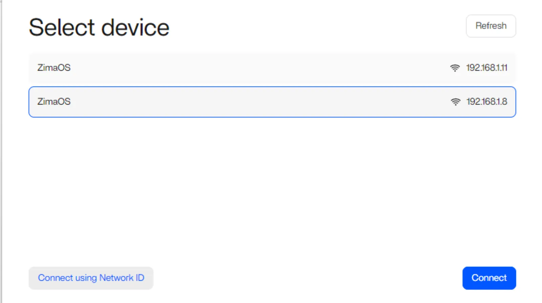542x303 pixels.
Task: Click the blue Connect button
Action: click(x=489, y=278)
